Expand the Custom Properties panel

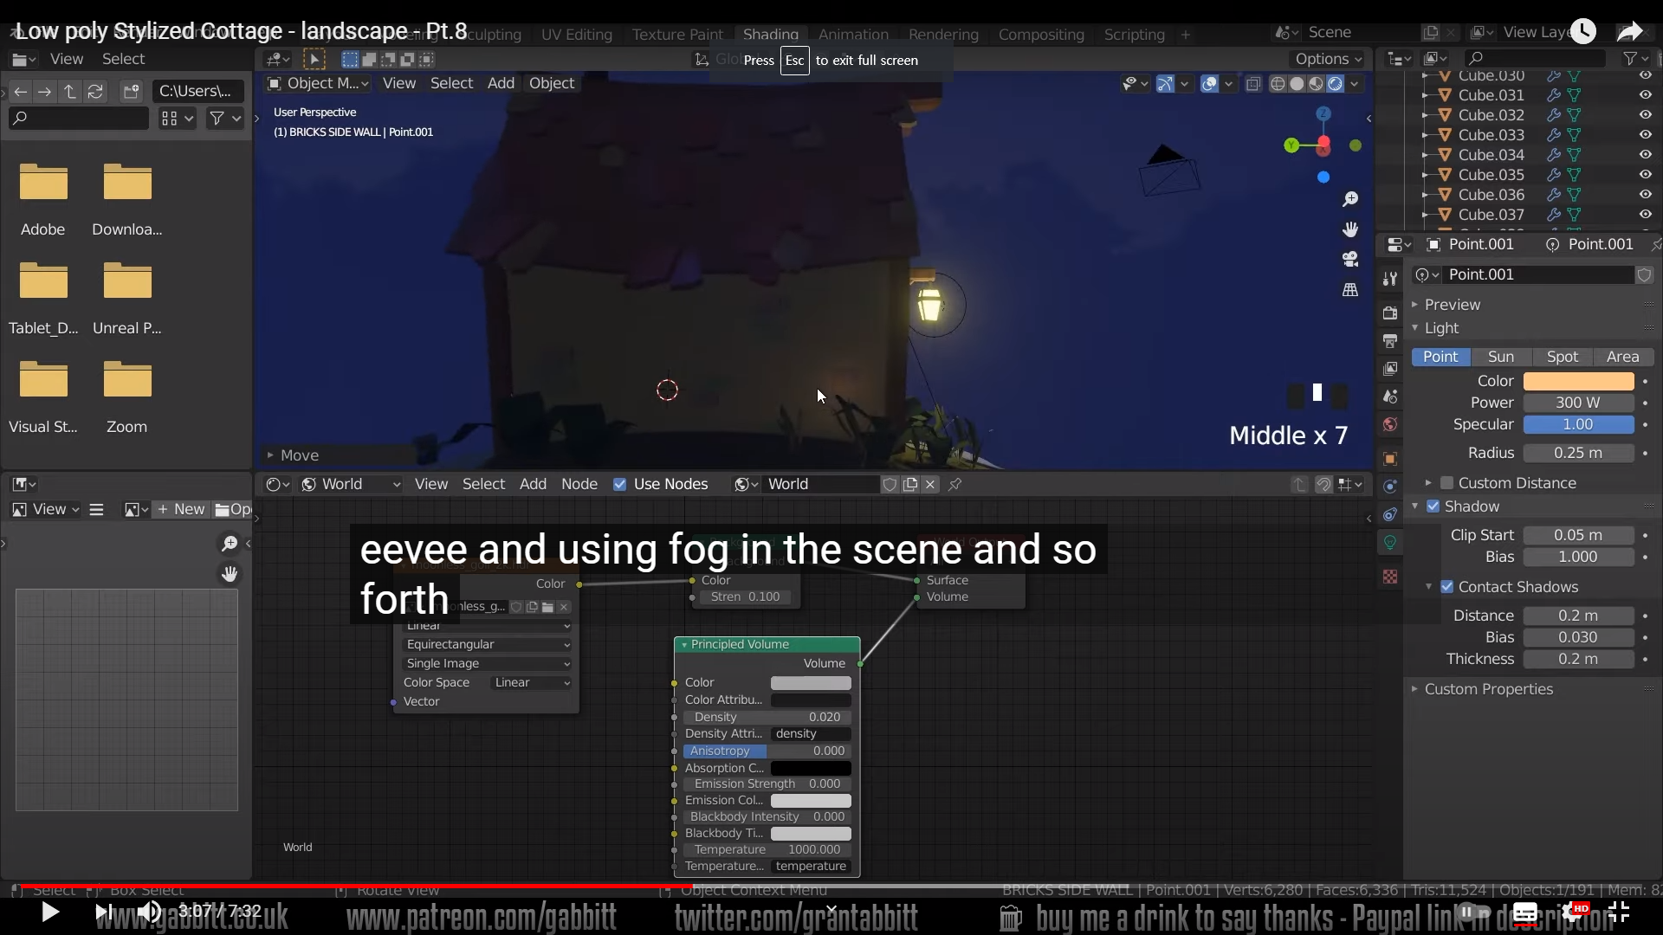[x=1488, y=689]
